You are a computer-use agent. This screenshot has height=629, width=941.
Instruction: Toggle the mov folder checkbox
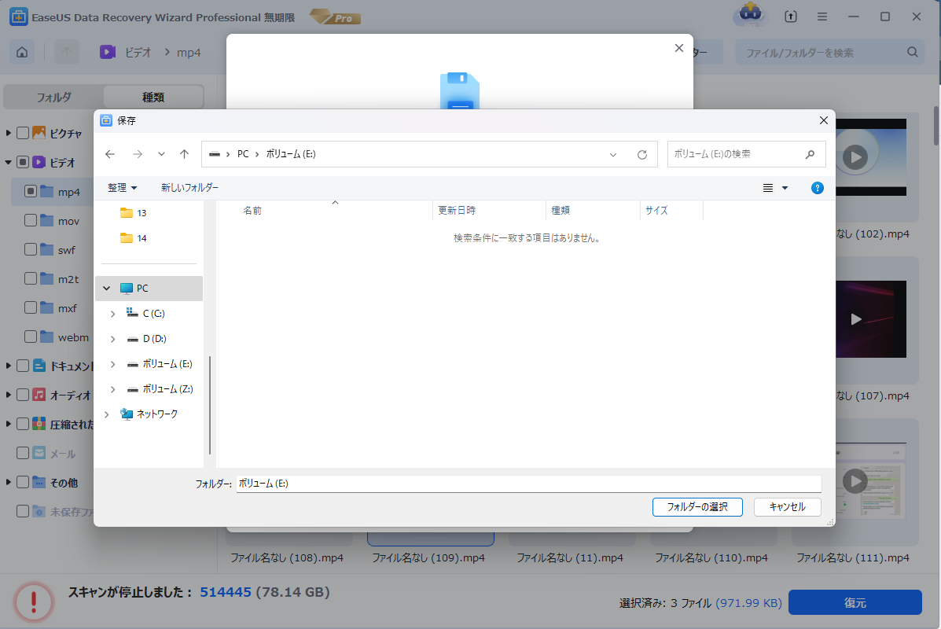click(31, 221)
